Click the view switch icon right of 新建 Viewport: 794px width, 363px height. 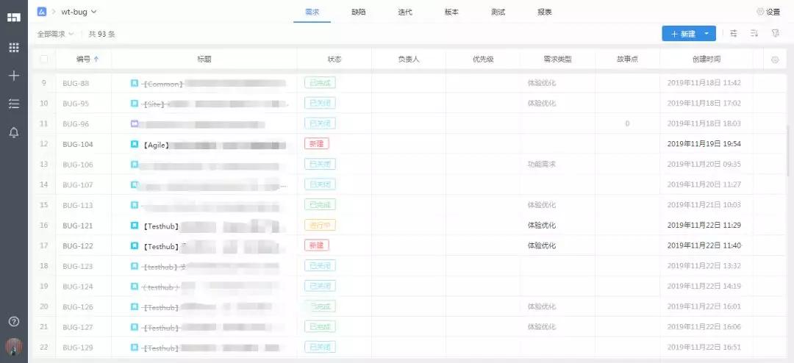tap(733, 33)
